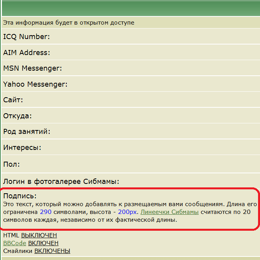The width and height of the screenshot is (260, 260).
Task: Click the green header bar at top
Action: point(130,8)
